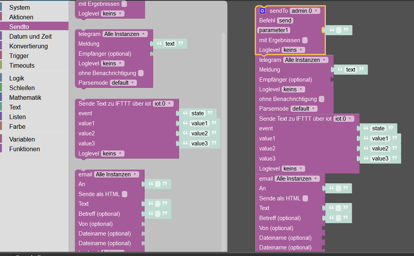Open the Schleifen category
This screenshot has width=414, height=256.
click(x=22, y=88)
